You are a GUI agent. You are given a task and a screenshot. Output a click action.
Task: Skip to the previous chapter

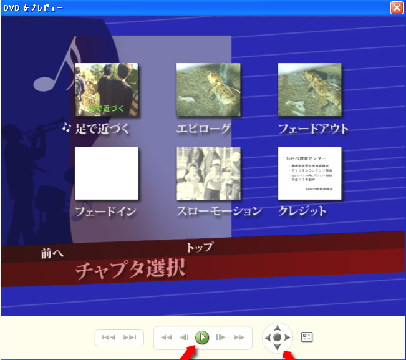pos(109,338)
